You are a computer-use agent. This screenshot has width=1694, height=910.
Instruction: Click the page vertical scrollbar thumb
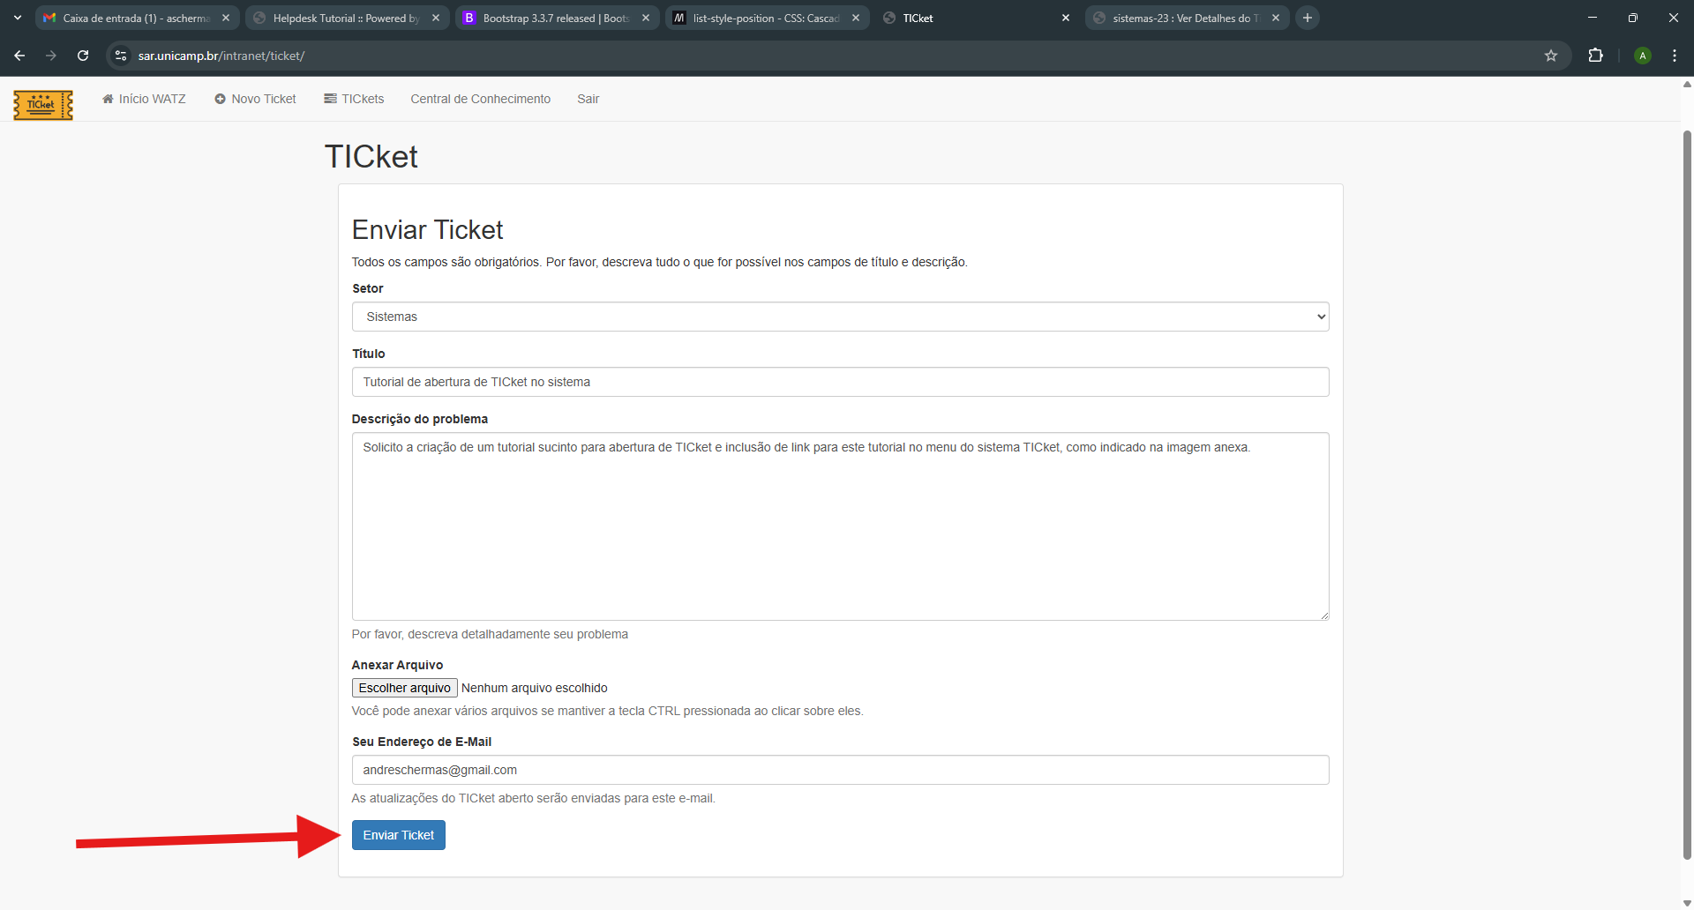coord(1687,494)
